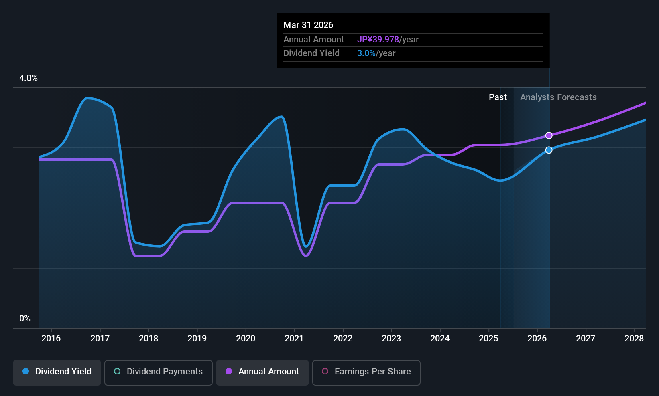The width and height of the screenshot is (659, 396).
Task: Toggle the Dividend Yield legend button
Action: coord(57,372)
